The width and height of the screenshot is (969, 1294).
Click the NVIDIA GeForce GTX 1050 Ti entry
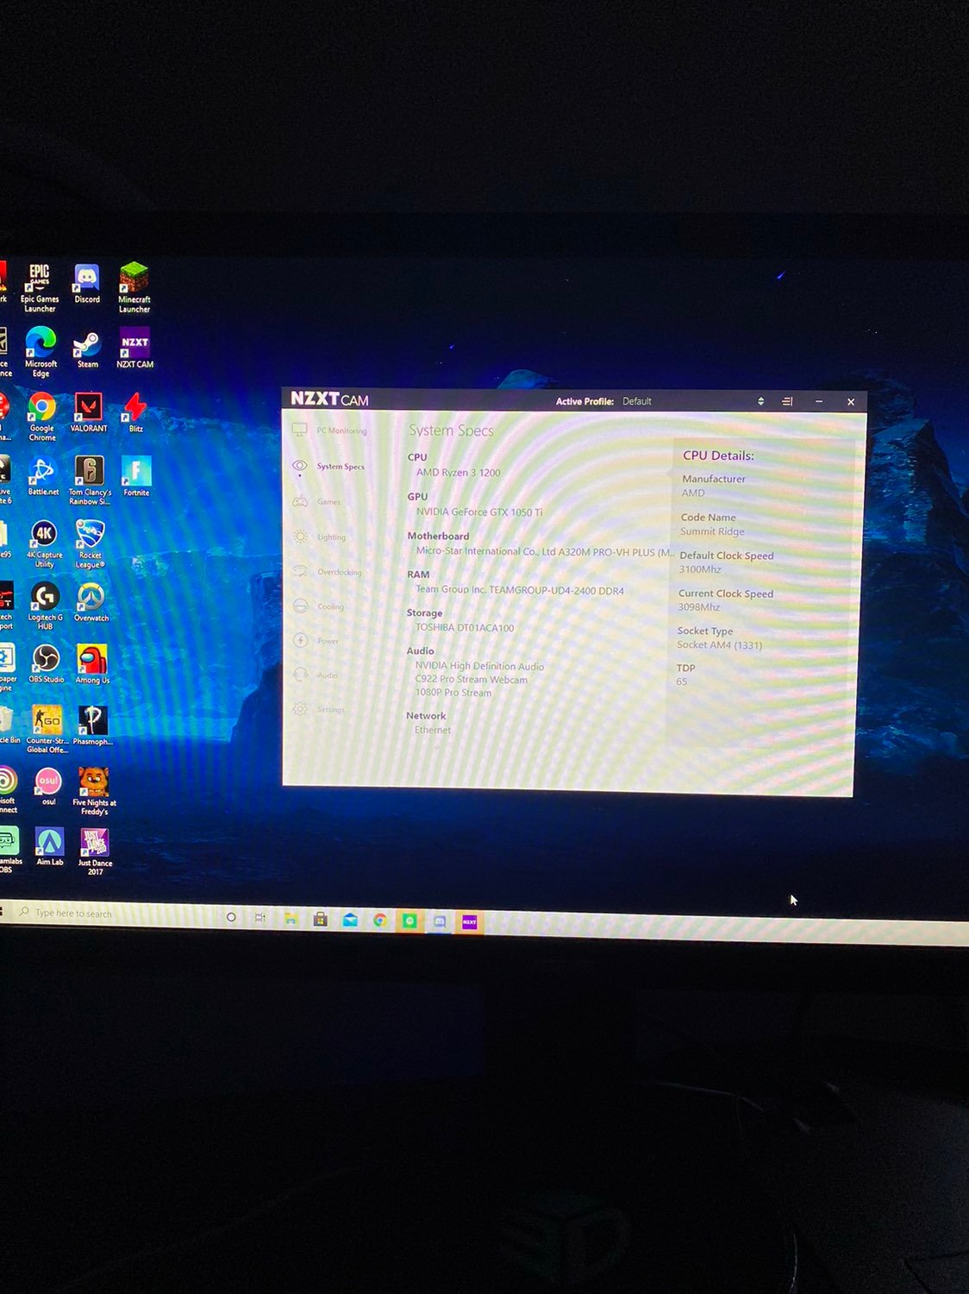479,512
